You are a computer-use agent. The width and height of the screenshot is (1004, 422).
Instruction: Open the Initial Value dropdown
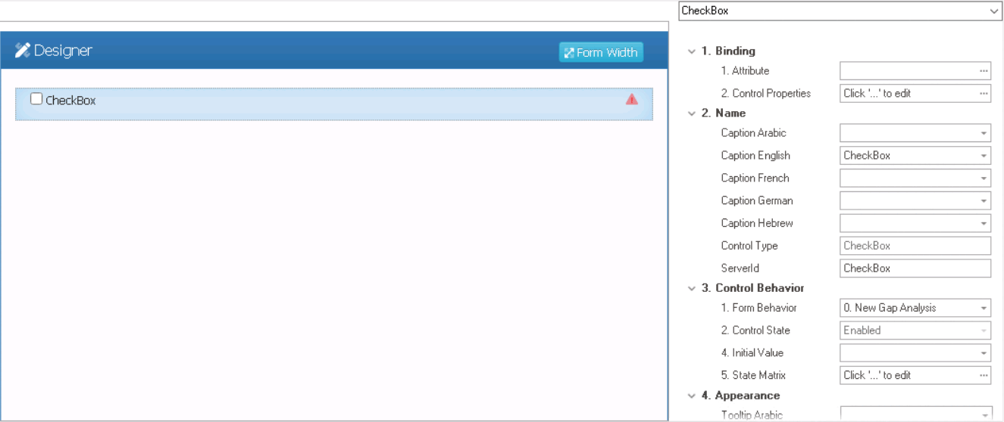click(x=984, y=353)
